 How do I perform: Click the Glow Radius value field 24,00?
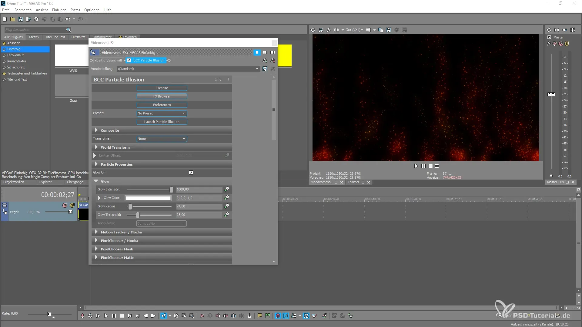pyautogui.click(x=199, y=206)
